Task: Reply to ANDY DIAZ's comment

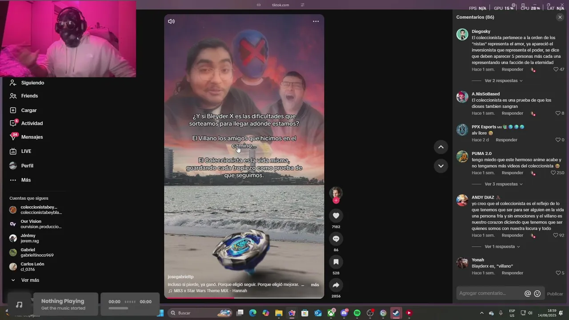Action: [513, 236]
